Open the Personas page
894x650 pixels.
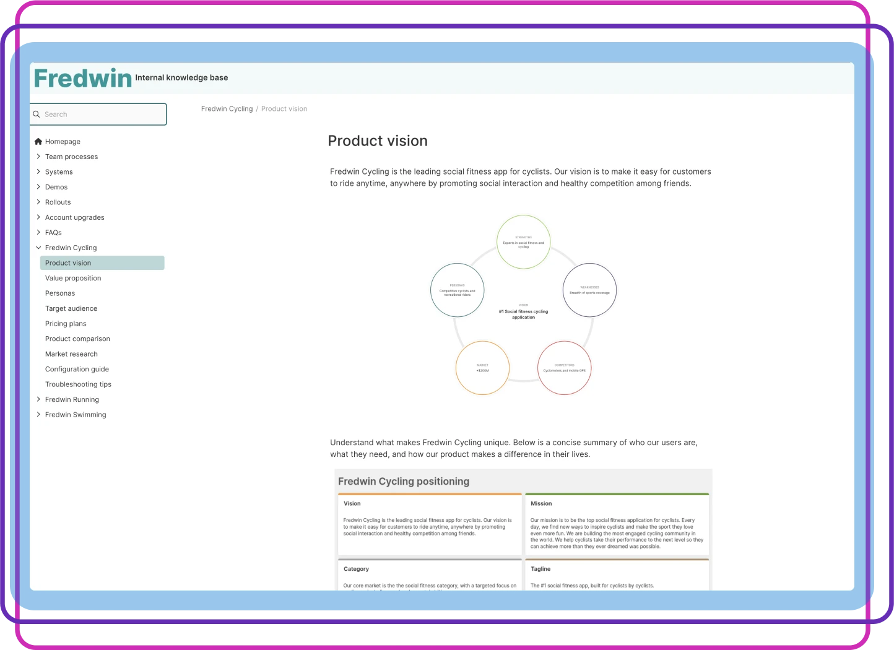[60, 293]
